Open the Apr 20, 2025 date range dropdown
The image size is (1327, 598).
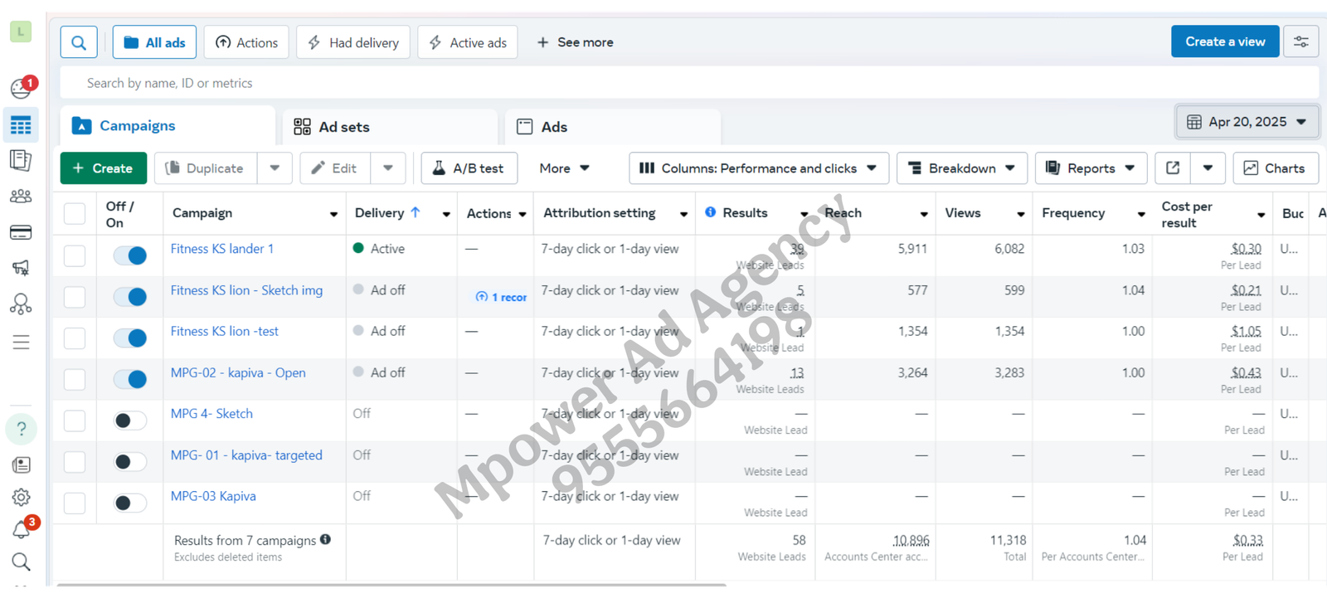pos(1247,122)
